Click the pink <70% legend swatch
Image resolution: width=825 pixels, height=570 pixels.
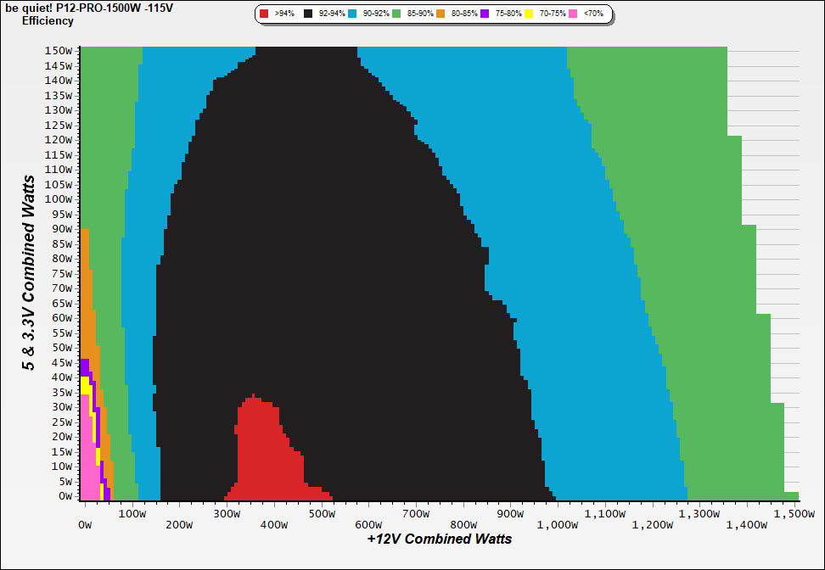pos(572,14)
